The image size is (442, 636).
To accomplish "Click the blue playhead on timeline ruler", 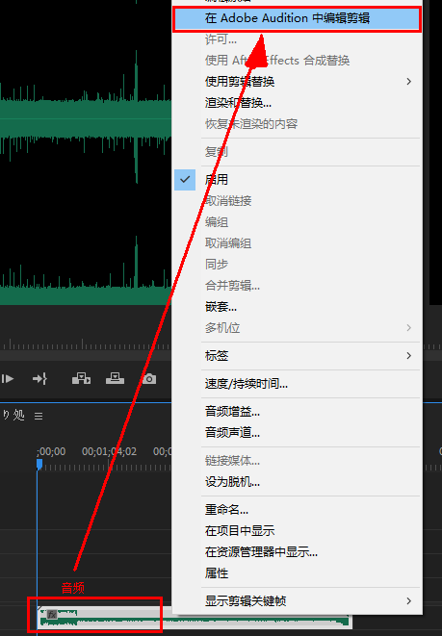I will tap(39, 464).
